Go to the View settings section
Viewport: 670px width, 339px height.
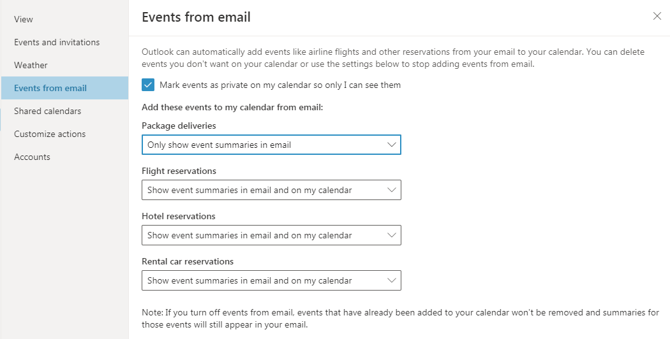click(x=24, y=19)
